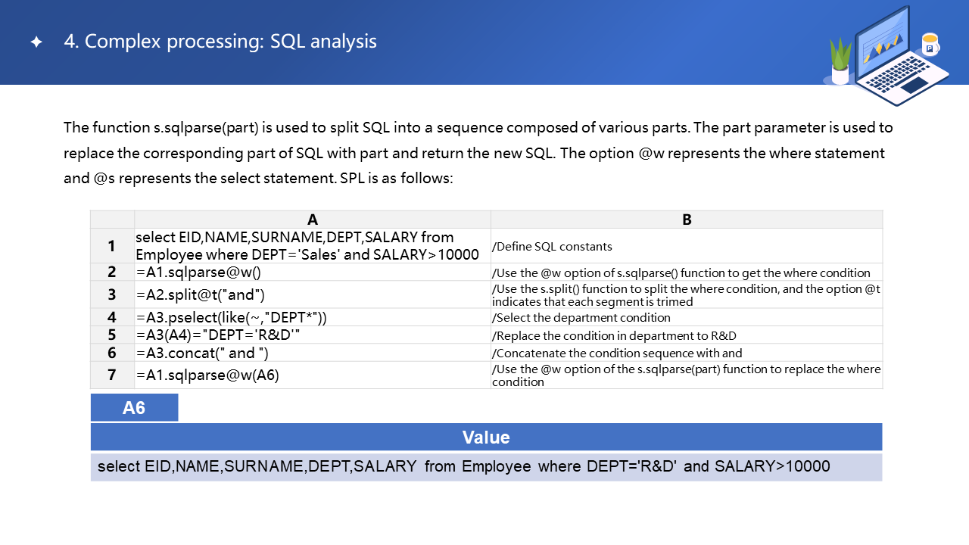Select column header B in the table
Screen dimensions: 969x545
(687, 220)
